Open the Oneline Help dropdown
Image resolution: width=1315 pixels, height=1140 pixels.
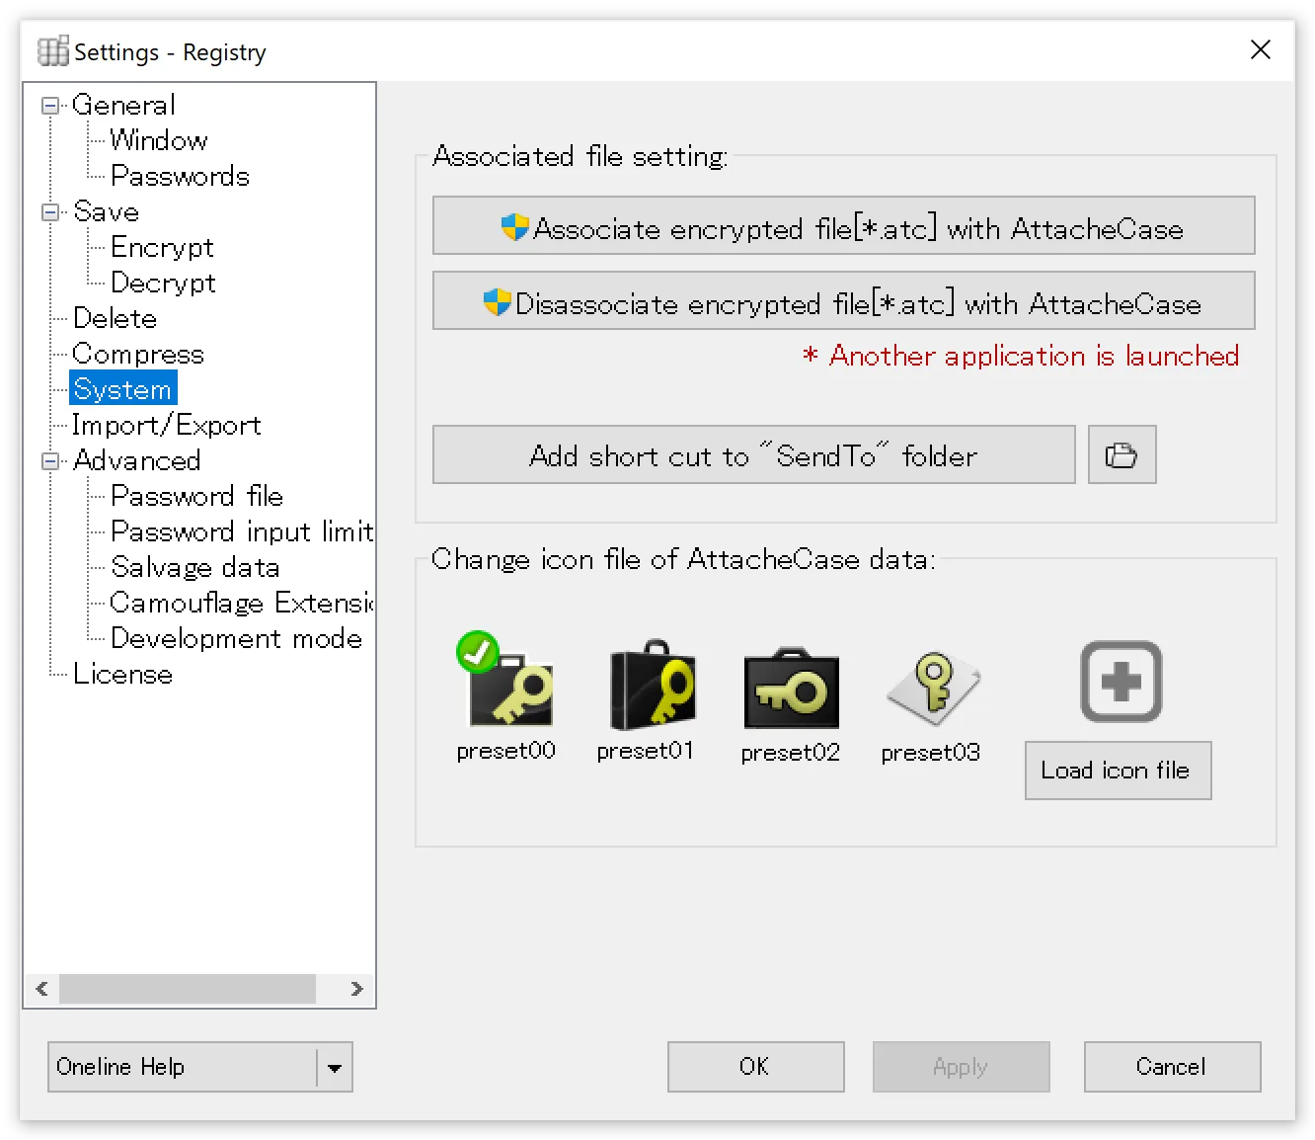pos(336,1067)
